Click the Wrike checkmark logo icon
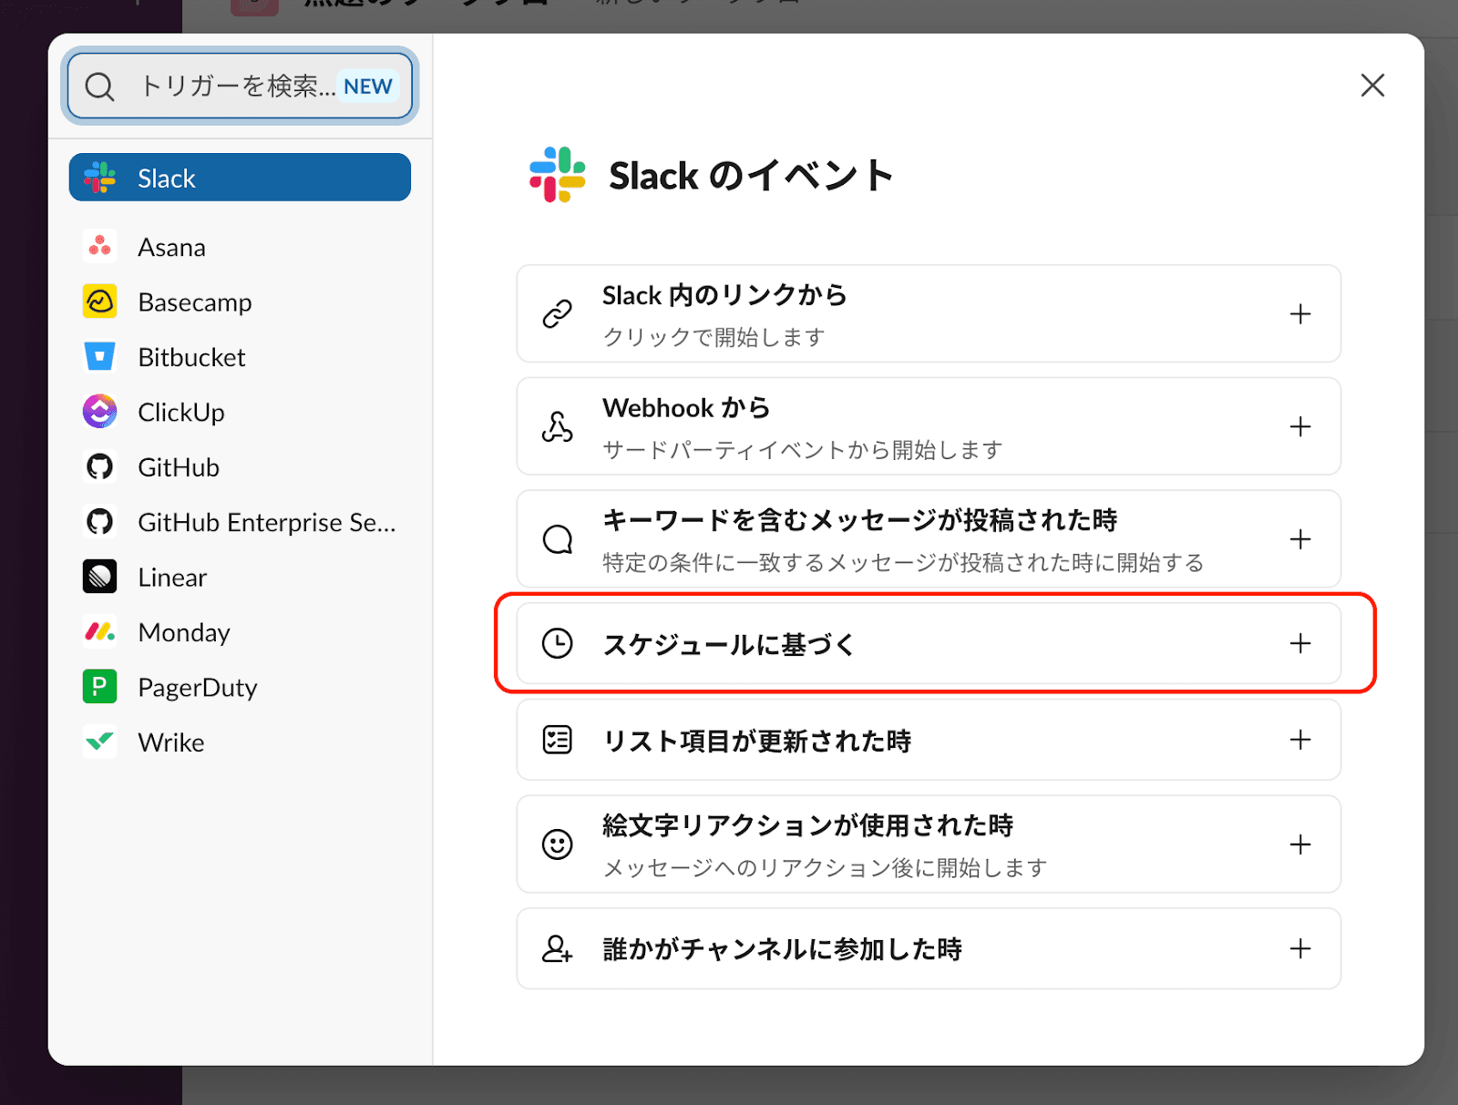The image size is (1458, 1105). (100, 742)
